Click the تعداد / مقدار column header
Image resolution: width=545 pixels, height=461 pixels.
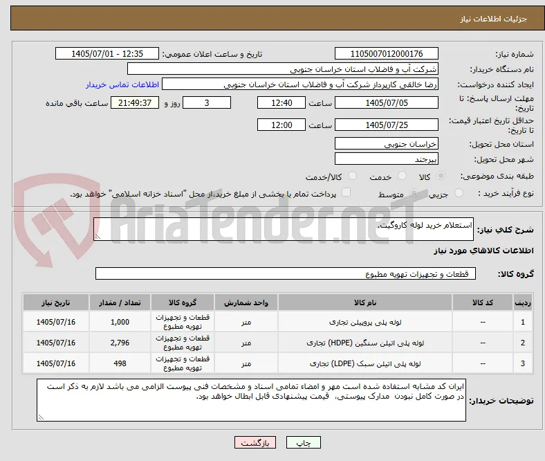[120, 302]
